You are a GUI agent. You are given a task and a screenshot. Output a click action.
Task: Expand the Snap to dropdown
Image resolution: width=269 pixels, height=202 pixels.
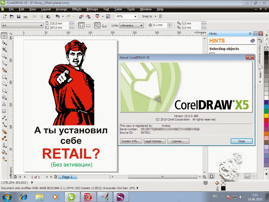tap(156, 17)
